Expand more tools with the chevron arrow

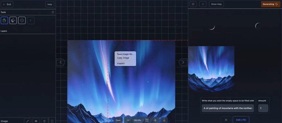pos(31,20)
